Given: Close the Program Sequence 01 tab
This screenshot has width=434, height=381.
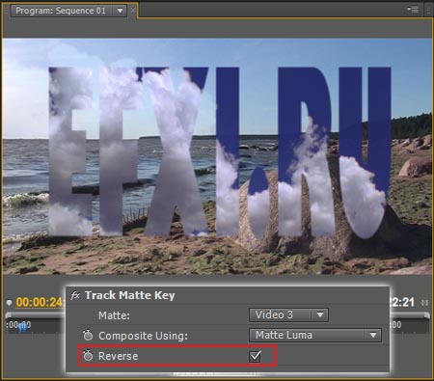Looking at the screenshot, I should pyautogui.click(x=133, y=11).
